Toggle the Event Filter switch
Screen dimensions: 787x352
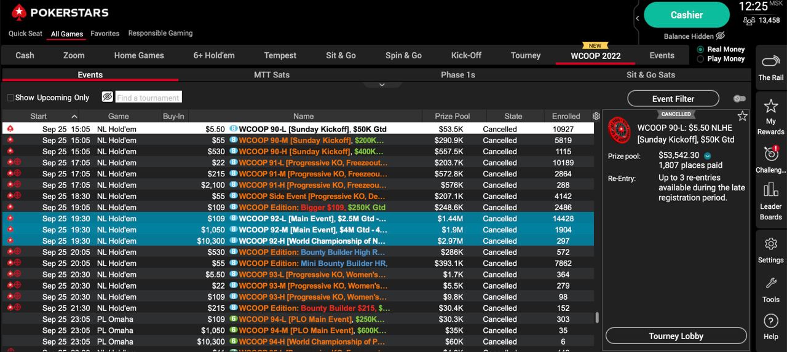click(x=740, y=98)
